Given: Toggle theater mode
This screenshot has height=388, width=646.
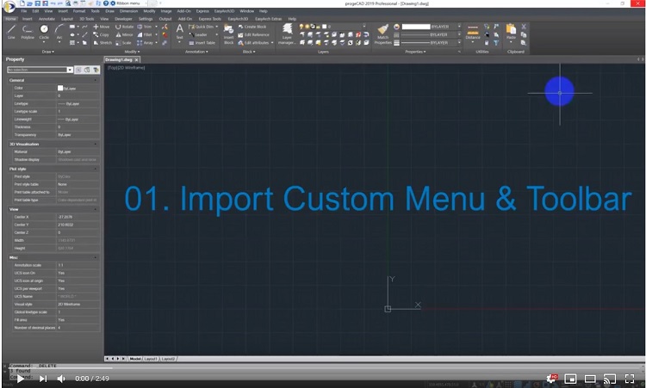Looking at the screenshot, I should (x=590, y=379).
